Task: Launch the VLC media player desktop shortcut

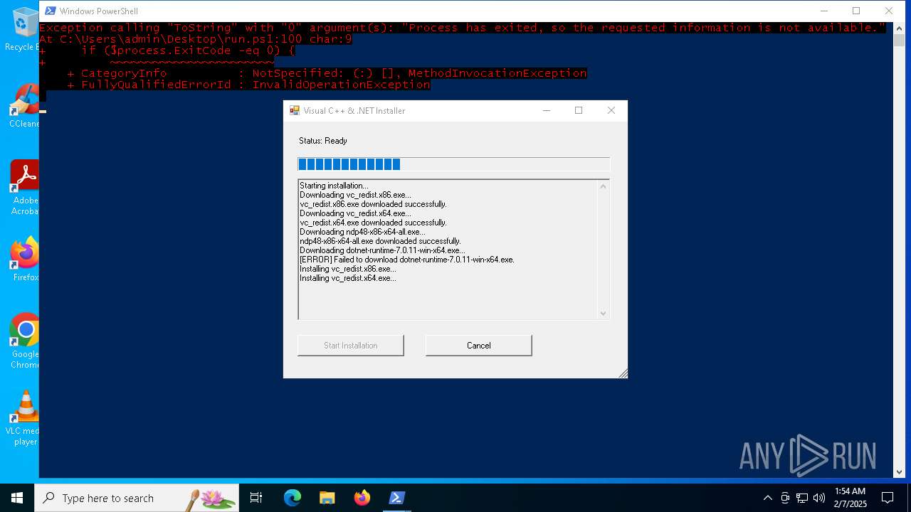Action: [24, 418]
